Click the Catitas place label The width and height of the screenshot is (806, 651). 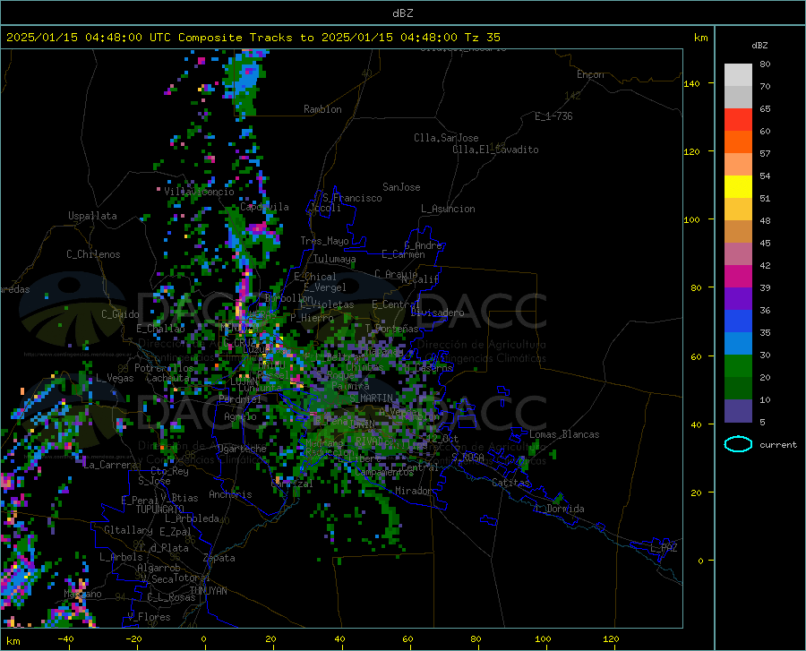pos(511,483)
